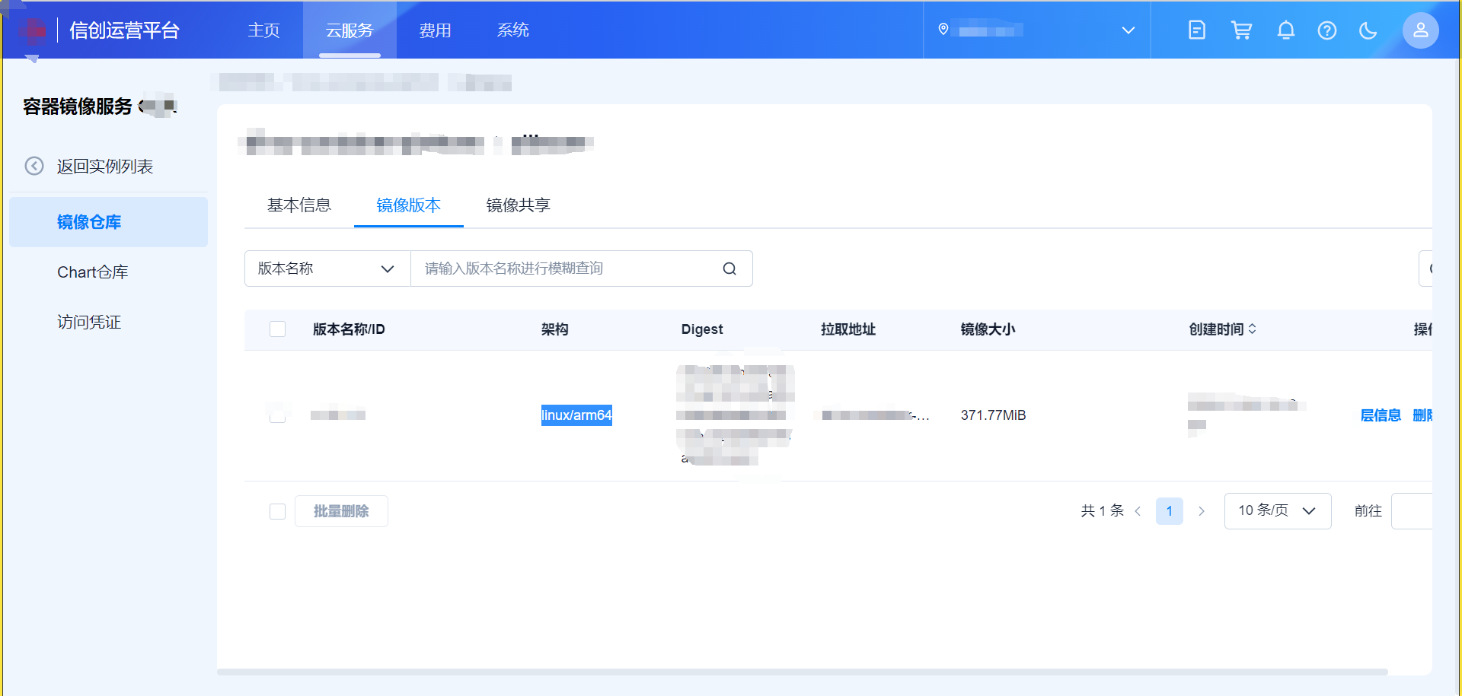Switch to the 基本信息 tab

click(299, 205)
